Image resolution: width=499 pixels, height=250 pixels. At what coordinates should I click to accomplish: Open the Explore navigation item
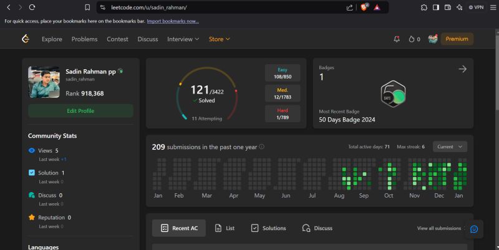tap(52, 39)
